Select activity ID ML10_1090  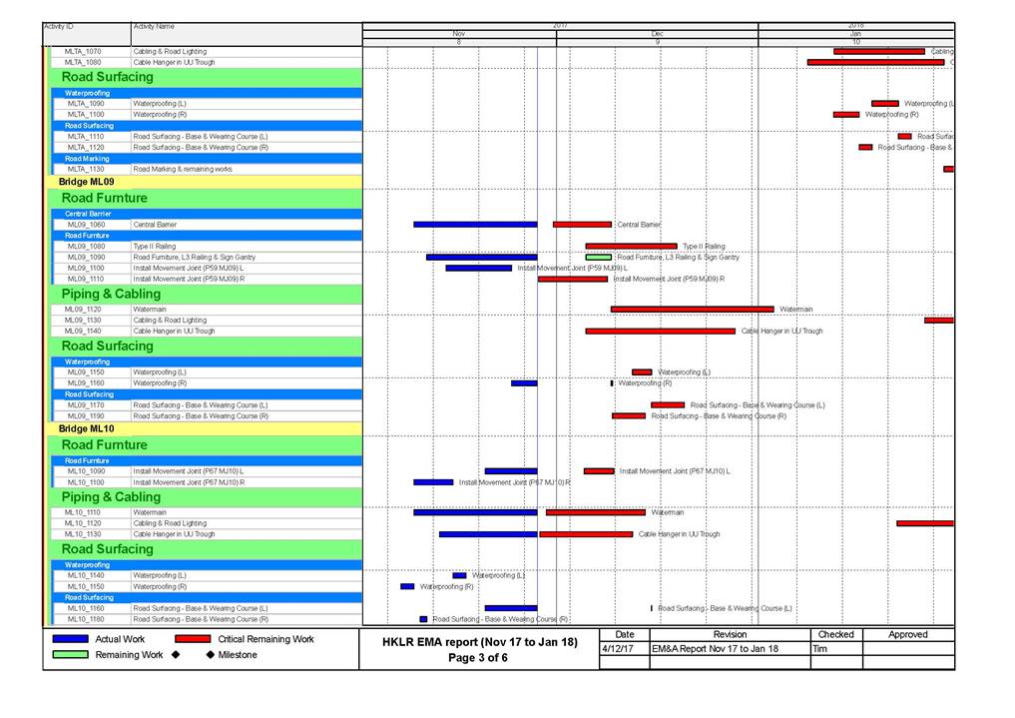[86, 471]
